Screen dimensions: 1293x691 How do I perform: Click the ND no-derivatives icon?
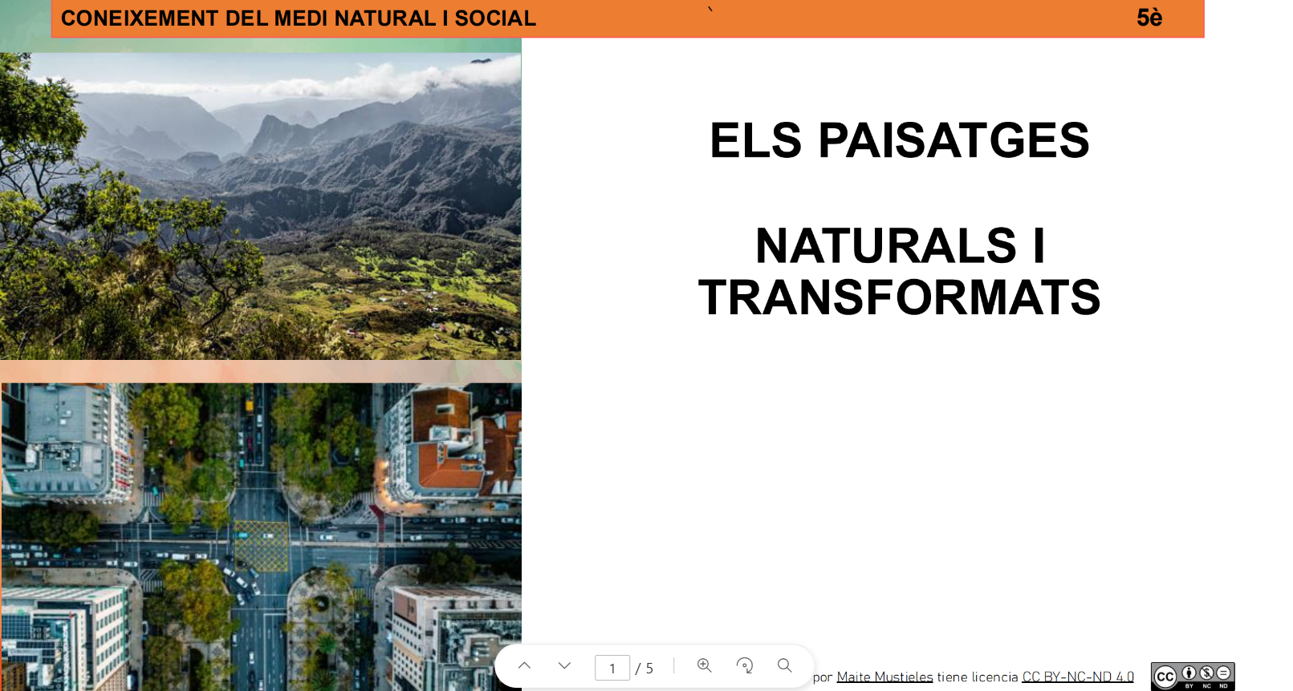click(x=1223, y=673)
